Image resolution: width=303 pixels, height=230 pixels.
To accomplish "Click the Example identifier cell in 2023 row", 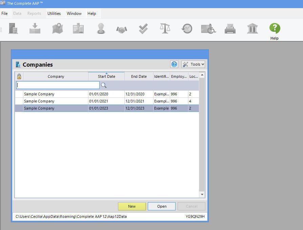I will coord(162,108).
